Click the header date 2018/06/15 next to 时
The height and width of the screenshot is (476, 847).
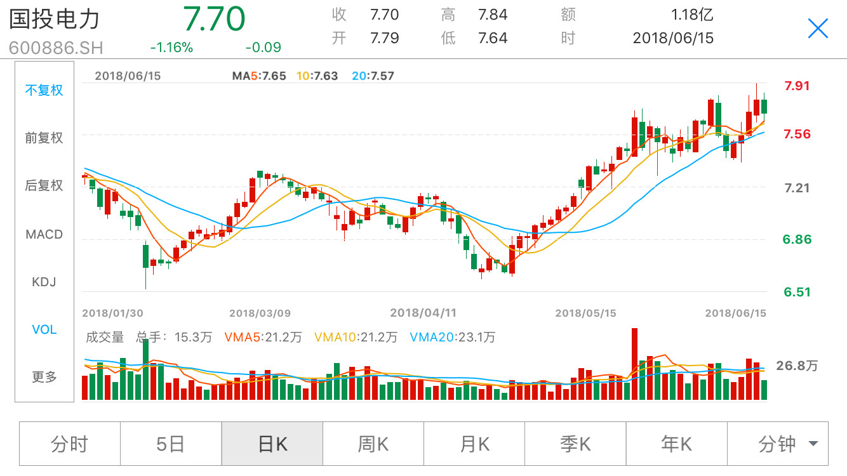pos(673,38)
